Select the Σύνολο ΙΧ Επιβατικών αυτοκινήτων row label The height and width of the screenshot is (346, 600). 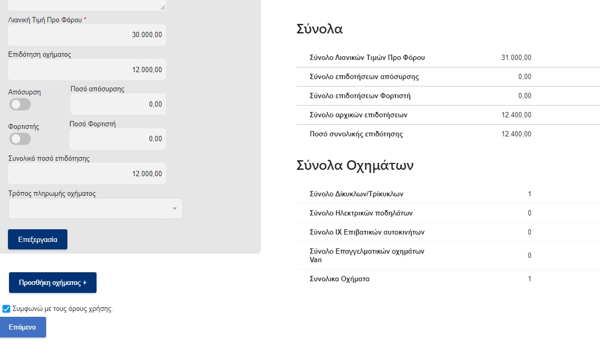(x=367, y=232)
